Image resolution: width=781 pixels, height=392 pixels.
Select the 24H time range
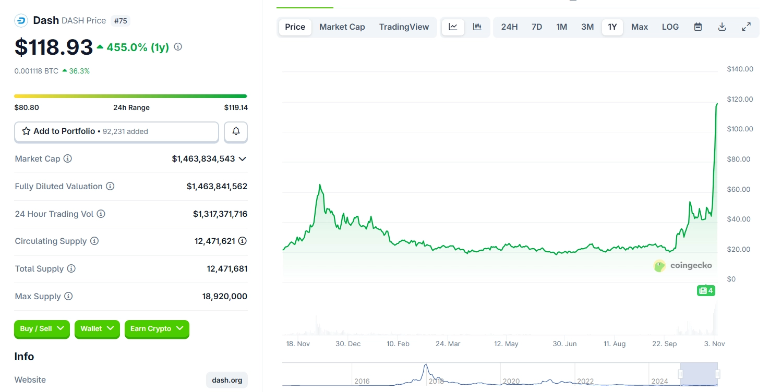509,27
